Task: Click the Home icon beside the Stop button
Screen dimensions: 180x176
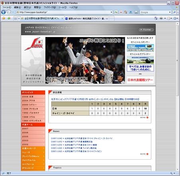Action: tap(125, 12)
